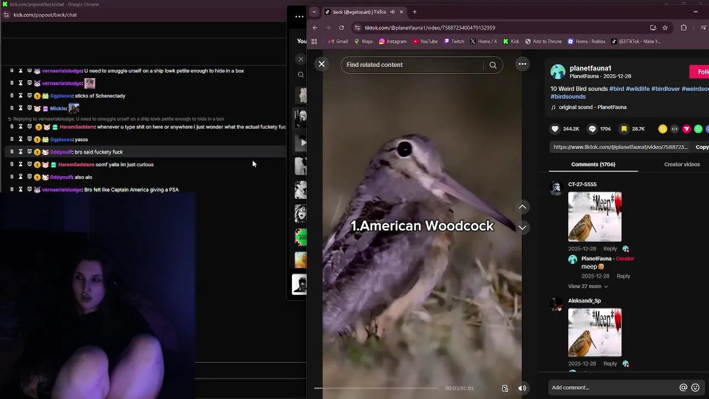
Task: Get the embed code icon
Action: pos(674,129)
